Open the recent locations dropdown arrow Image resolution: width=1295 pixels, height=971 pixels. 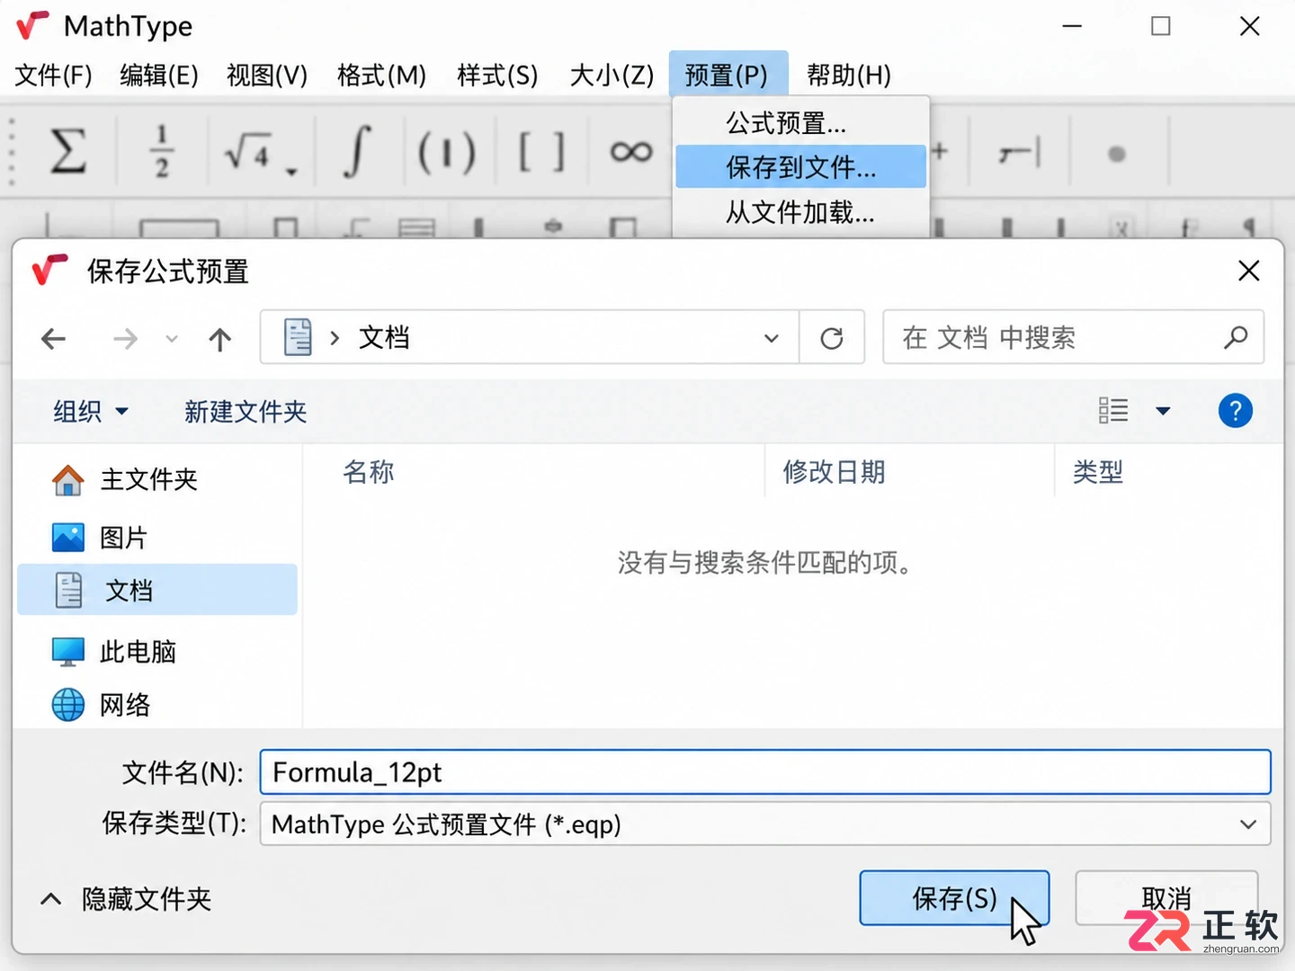172,339
